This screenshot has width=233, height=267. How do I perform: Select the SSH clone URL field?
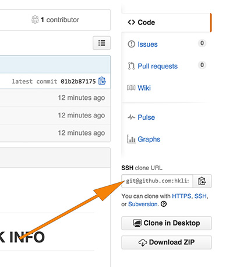click(157, 181)
